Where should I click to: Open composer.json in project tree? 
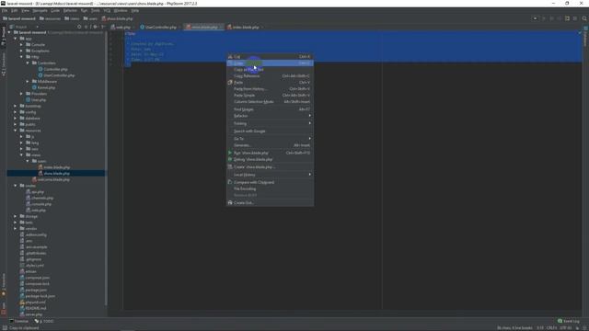(x=35, y=278)
